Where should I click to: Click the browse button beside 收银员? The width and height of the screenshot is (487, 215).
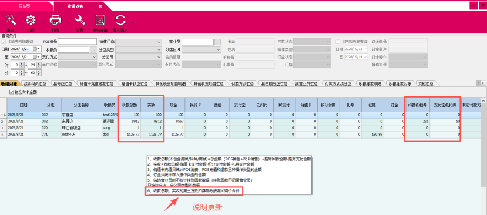pos(93,49)
